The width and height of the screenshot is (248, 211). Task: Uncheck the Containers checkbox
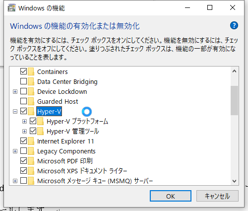[x=23, y=71]
